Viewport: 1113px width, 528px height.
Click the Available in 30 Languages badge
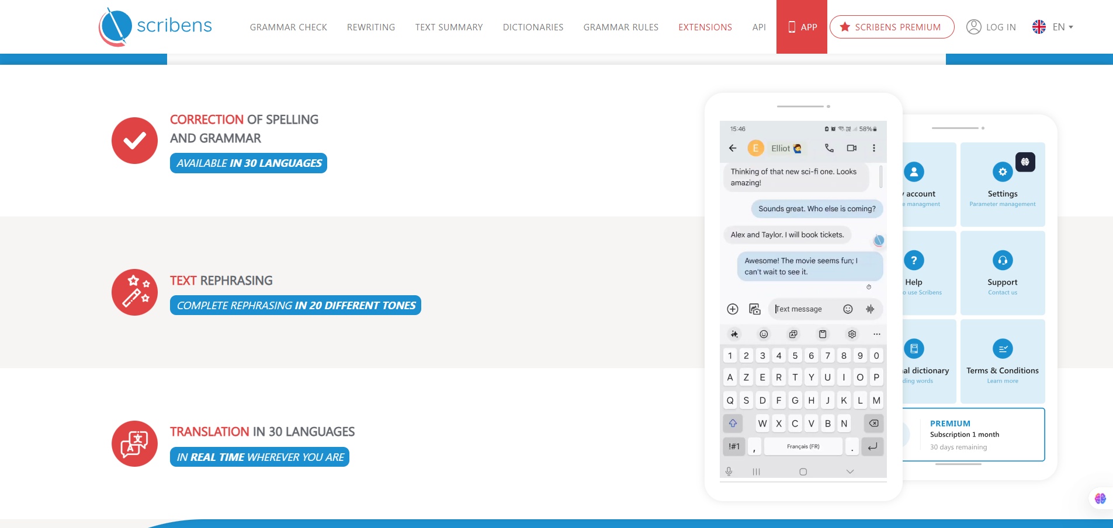click(x=248, y=163)
